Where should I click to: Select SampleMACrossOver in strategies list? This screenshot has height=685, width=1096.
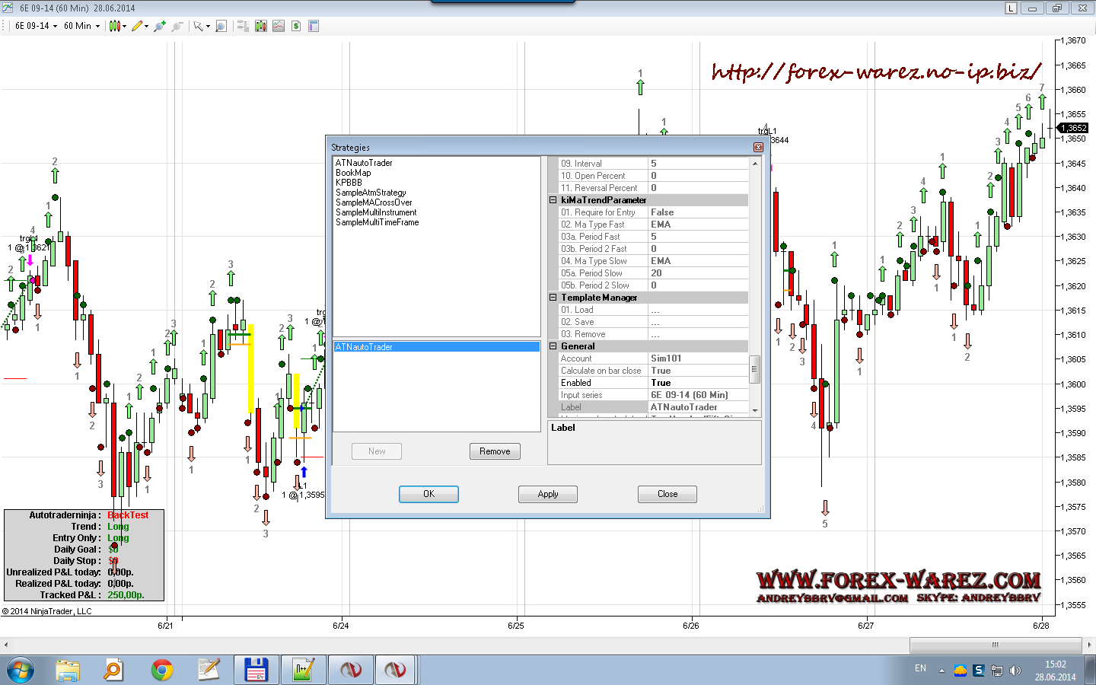click(x=374, y=202)
